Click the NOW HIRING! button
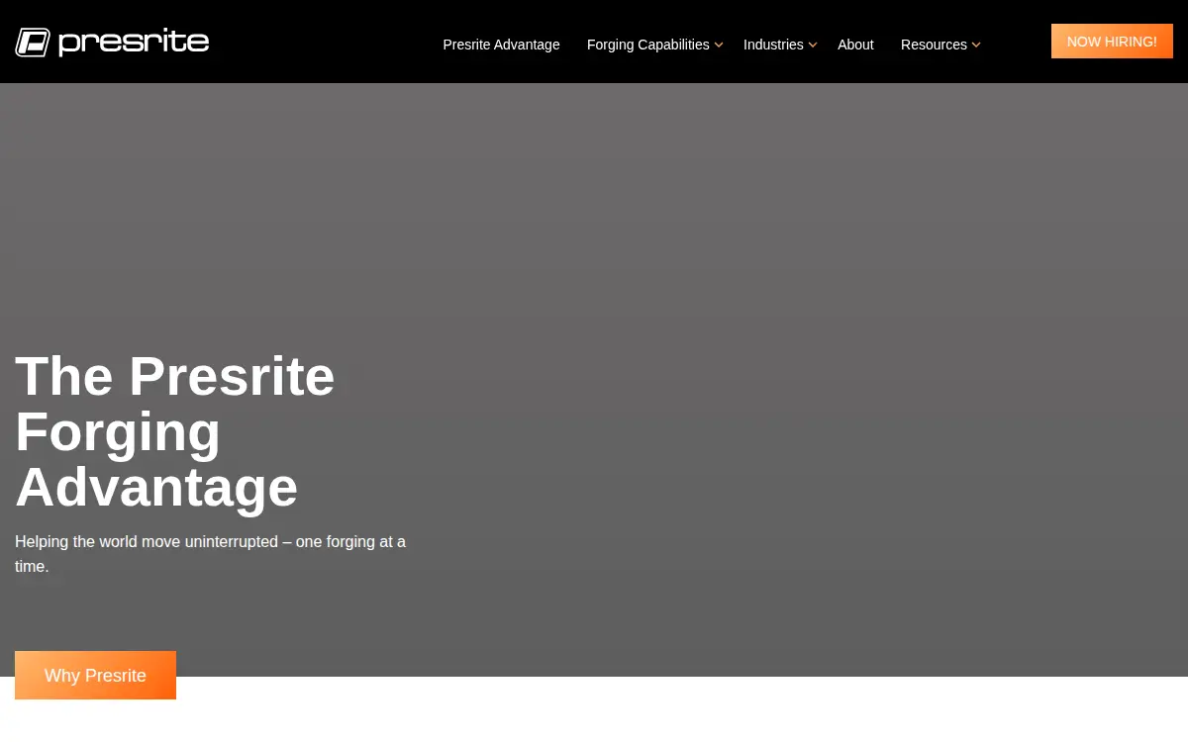The height and width of the screenshot is (742, 1188). tap(1112, 42)
